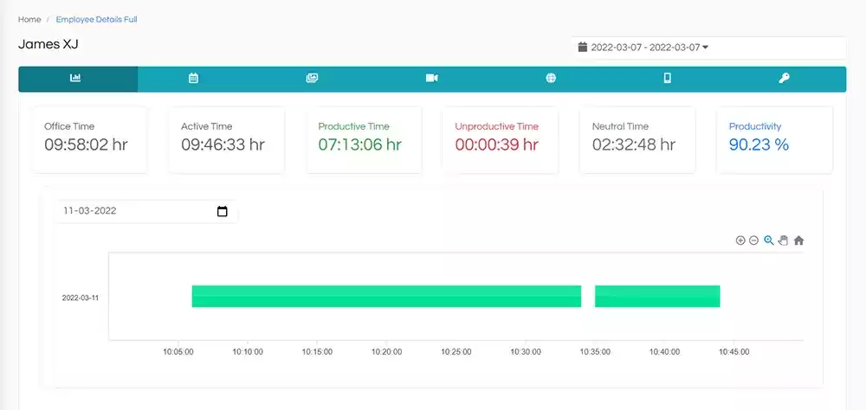
Task: Click the Employee Details Full breadcrumb
Action: (x=97, y=19)
